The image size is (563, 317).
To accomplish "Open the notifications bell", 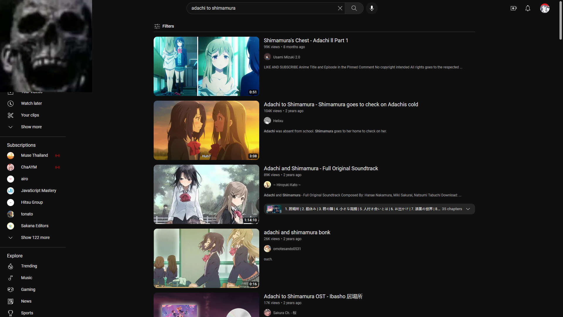I will pyautogui.click(x=528, y=8).
